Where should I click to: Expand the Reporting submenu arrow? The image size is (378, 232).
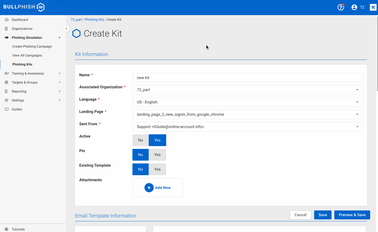pos(60,92)
